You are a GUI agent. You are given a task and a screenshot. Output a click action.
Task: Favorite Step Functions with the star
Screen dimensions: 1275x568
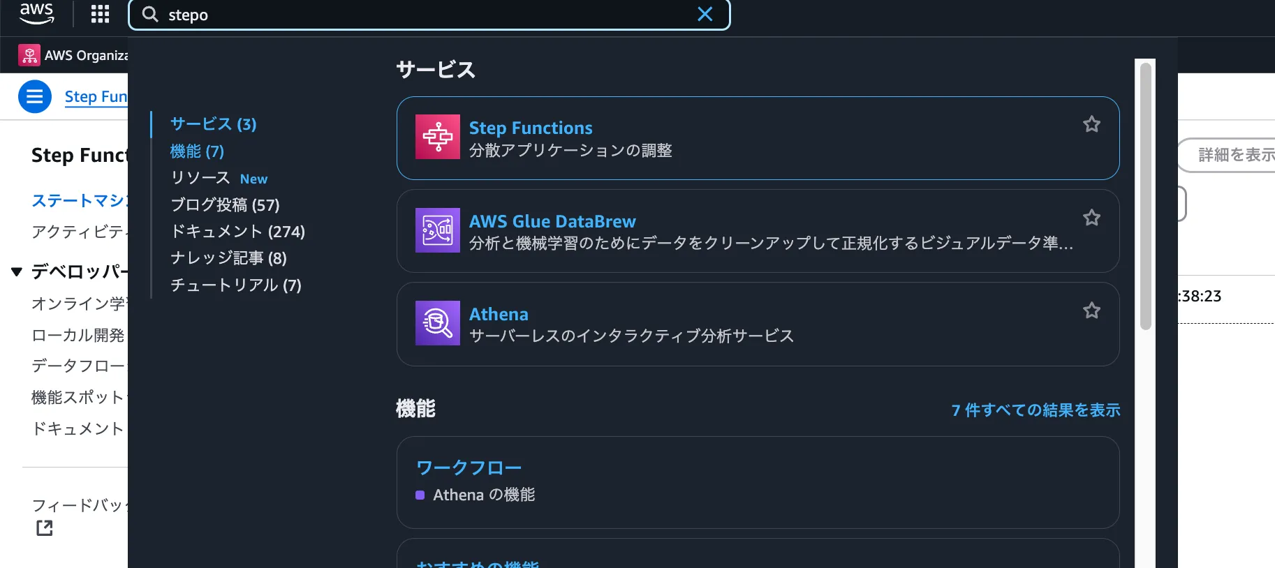point(1091,124)
